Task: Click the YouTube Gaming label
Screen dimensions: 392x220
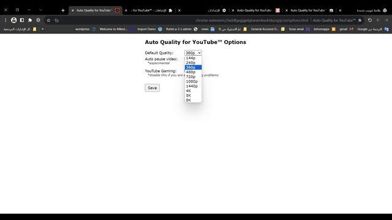Action: click(160, 71)
